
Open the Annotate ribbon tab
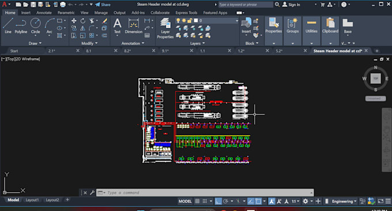click(44, 13)
